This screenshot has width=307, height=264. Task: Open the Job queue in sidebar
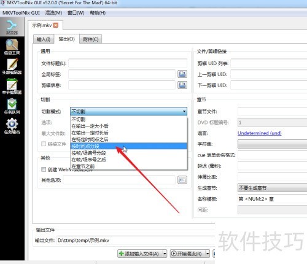click(12, 106)
